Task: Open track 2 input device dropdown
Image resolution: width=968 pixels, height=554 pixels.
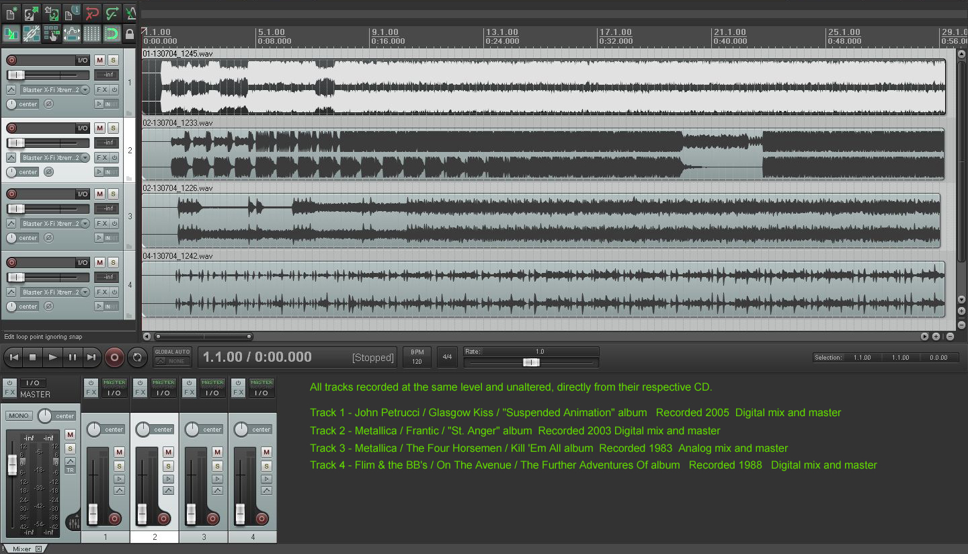Action: coord(55,157)
